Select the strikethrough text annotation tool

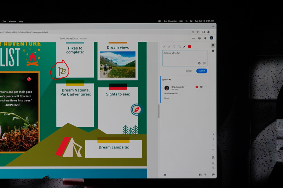click(174, 47)
